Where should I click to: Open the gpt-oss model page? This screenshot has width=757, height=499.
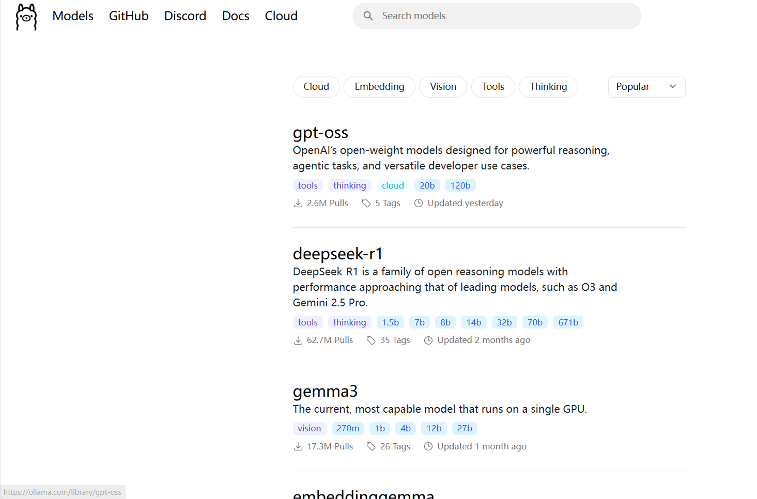320,133
